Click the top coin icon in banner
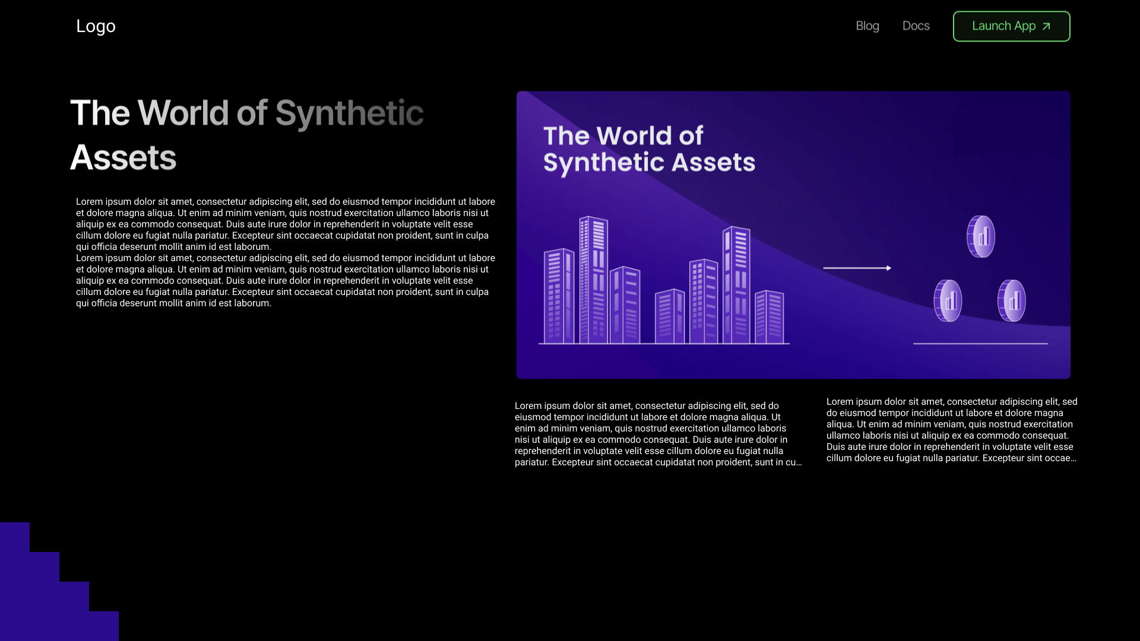 coord(981,236)
